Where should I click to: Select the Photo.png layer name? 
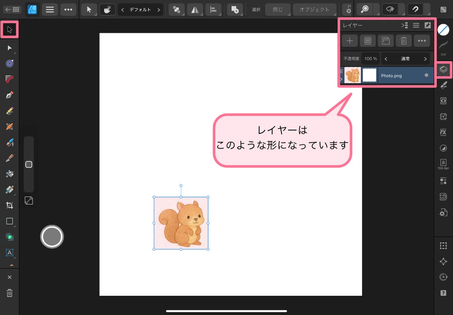click(391, 76)
